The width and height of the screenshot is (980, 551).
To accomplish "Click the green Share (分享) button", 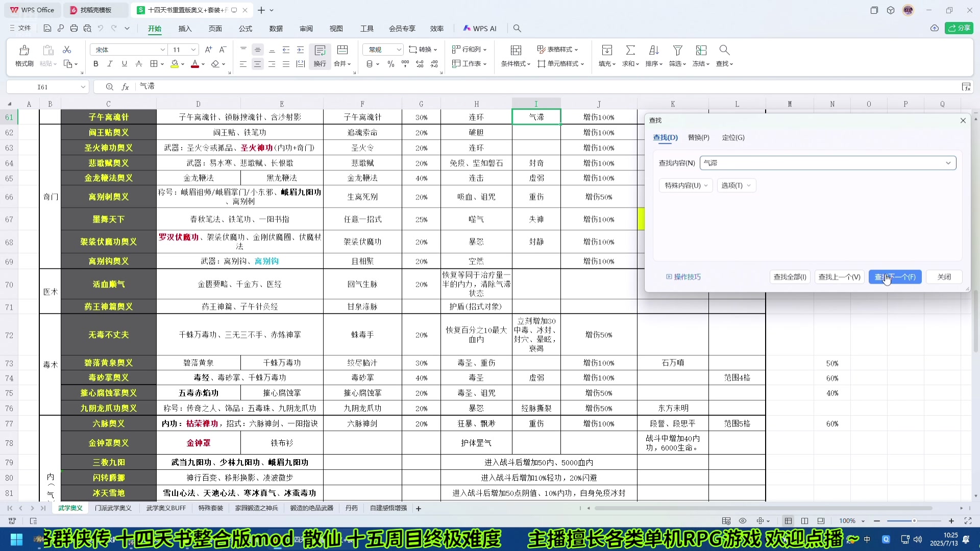I will point(959,28).
